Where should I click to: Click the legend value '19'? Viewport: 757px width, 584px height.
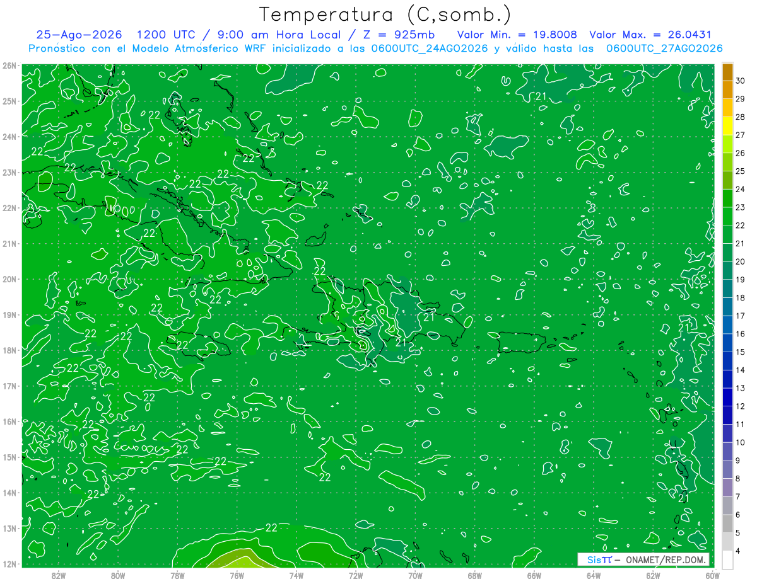click(x=740, y=280)
